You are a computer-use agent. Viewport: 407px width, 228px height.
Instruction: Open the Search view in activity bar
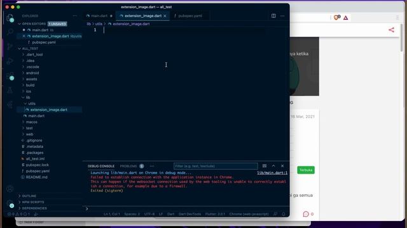click(x=10, y=32)
